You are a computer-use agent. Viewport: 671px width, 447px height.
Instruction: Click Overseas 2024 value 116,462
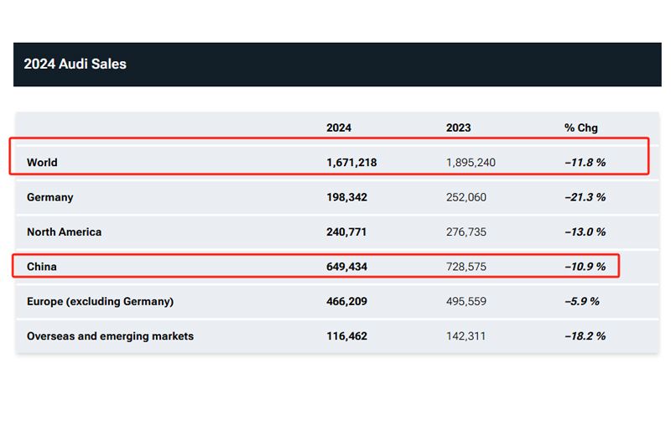point(346,335)
